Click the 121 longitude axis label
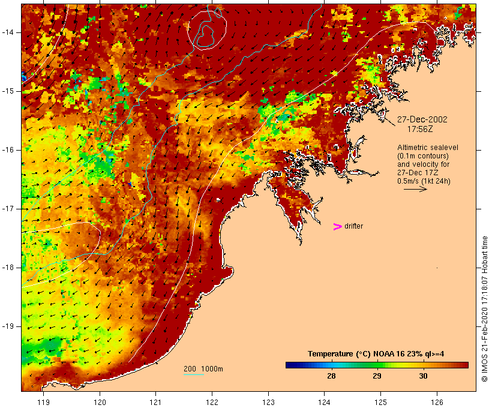 (155, 403)
